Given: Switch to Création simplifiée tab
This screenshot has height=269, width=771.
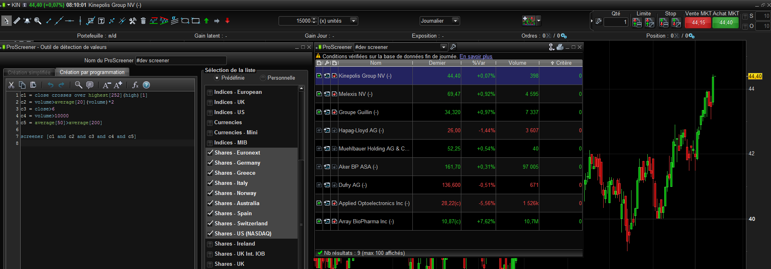Looking at the screenshot, I should tap(29, 72).
